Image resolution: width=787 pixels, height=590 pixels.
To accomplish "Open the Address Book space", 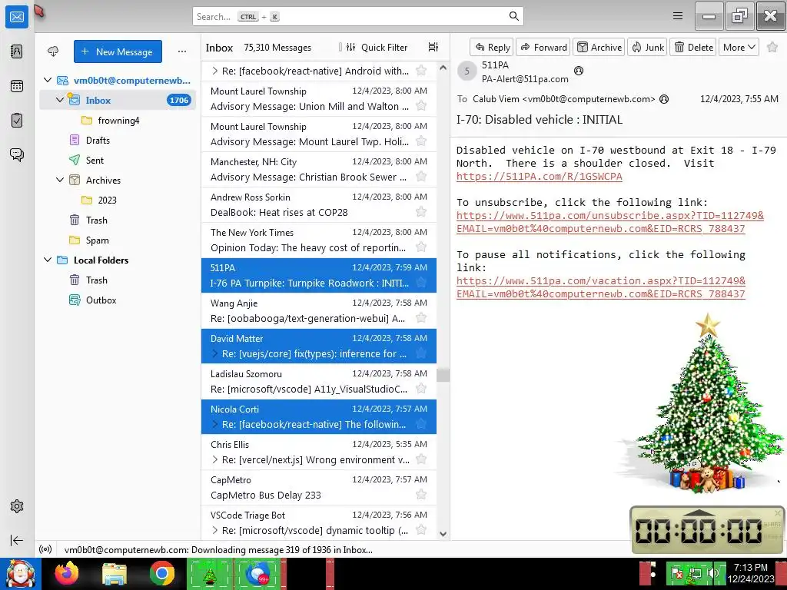I will click(17, 51).
